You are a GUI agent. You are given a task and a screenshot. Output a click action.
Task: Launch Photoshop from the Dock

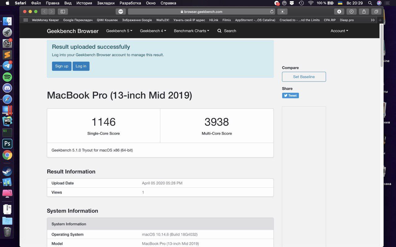(x=7, y=144)
